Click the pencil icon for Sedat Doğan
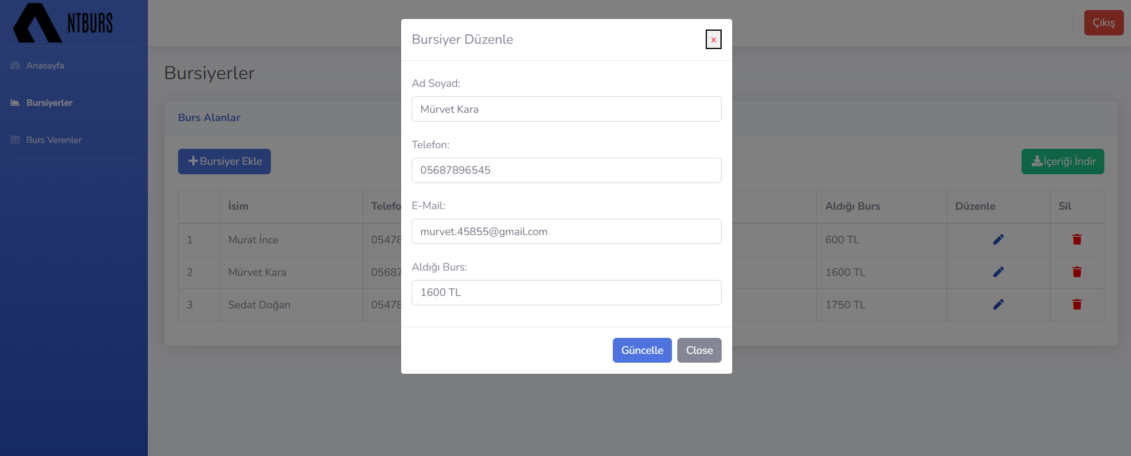The height and width of the screenshot is (456, 1131). (998, 304)
